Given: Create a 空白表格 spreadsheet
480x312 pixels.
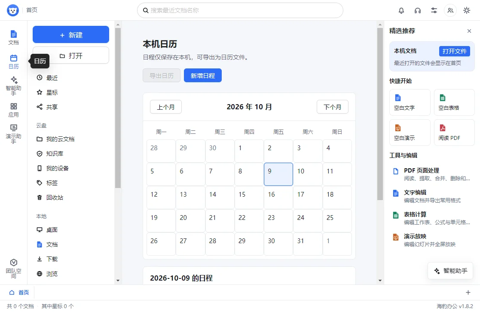Looking at the screenshot, I should click(454, 102).
